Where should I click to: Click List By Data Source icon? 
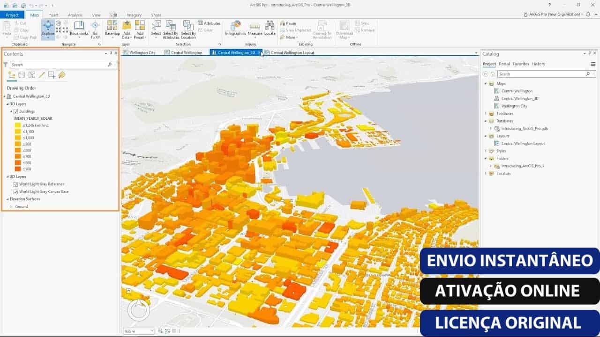coord(22,75)
